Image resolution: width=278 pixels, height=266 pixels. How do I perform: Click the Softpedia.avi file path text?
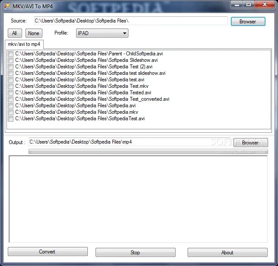tap(75, 106)
